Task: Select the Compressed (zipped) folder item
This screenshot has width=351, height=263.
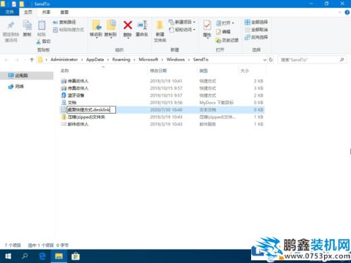Action: coord(162,117)
